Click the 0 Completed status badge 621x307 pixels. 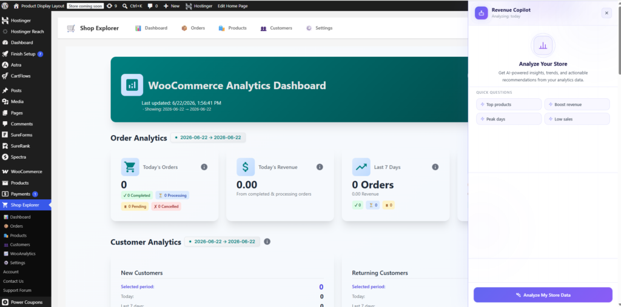coord(136,196)
